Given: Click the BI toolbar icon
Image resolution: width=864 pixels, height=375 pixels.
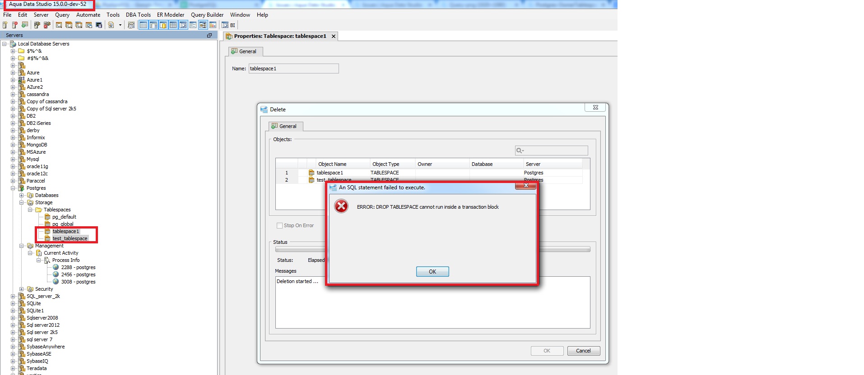Looking at the screenshot, I should click(229, 25).
